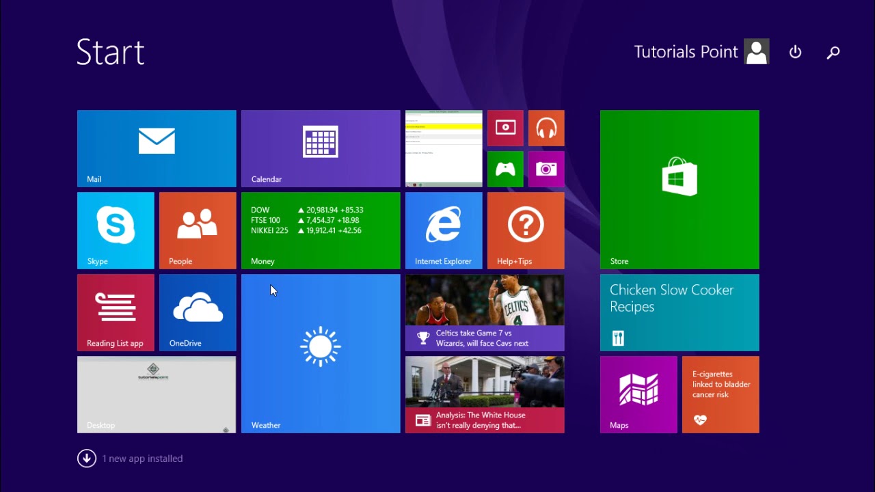Click the power options button
The width and height of the screenshot is (875, 492).
click(795, 52)
